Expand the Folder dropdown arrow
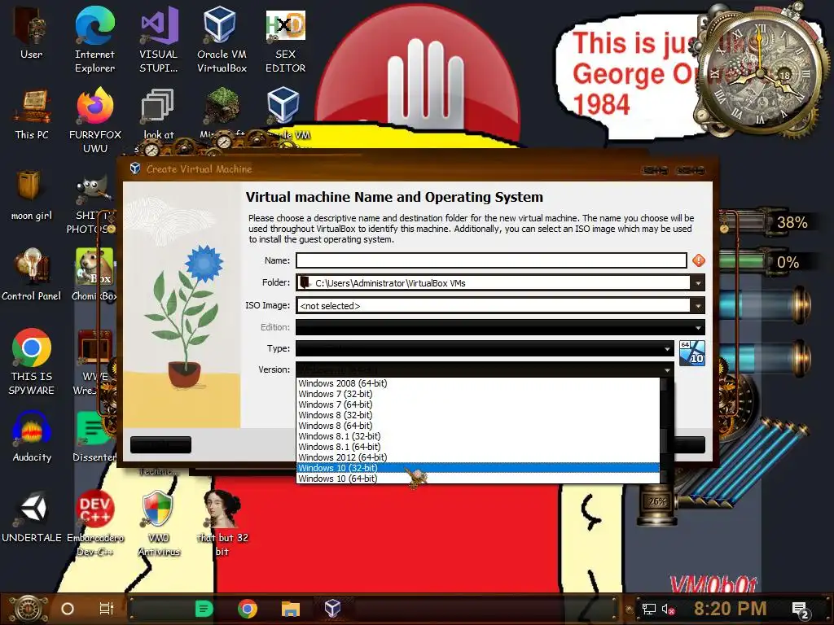Image resolution: width=834 pixels, height=625 pixels. (x=698, y=282)
